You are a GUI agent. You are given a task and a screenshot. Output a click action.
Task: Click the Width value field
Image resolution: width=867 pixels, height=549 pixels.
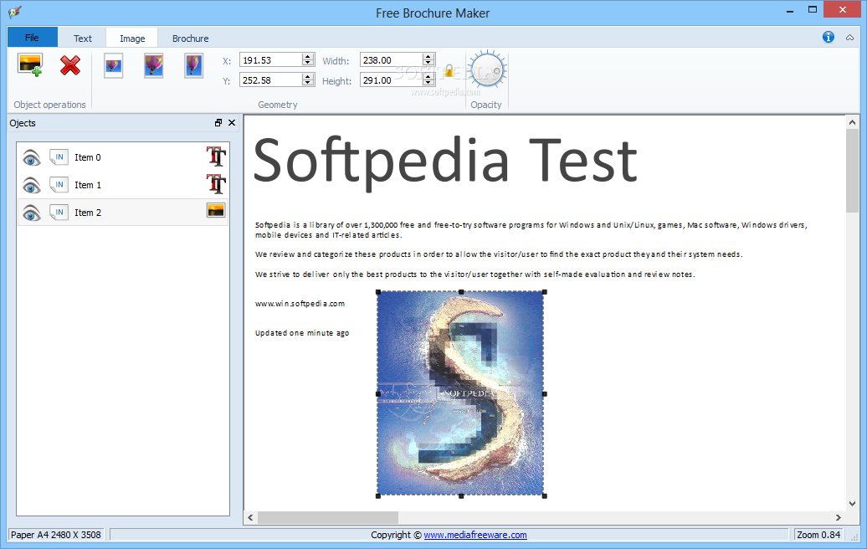(392, 60)
